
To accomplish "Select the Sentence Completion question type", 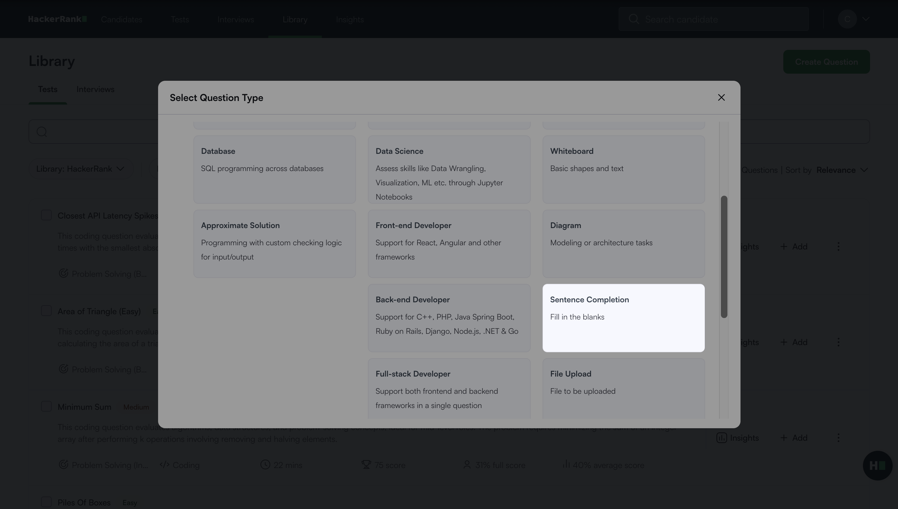I will point(623,317).
